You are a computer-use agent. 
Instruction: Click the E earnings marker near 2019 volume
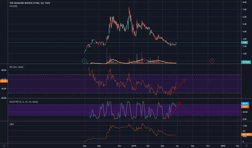[145, 61]
